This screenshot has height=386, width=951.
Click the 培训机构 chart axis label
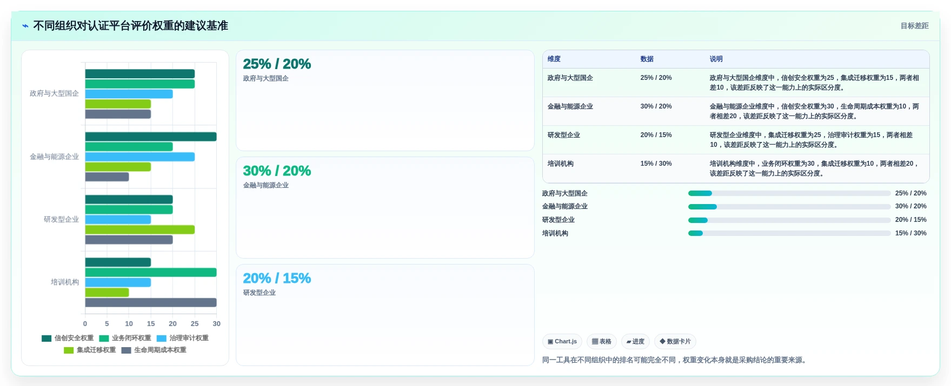click(x=65, y=282)
